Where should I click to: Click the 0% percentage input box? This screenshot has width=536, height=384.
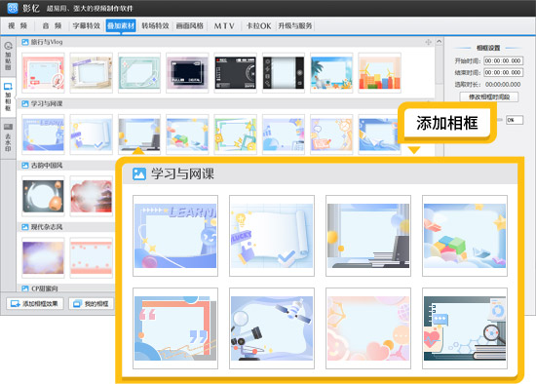[515, 120]
